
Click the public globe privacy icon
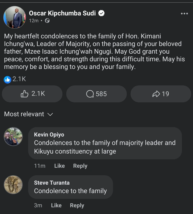click(x=47, y=21)
